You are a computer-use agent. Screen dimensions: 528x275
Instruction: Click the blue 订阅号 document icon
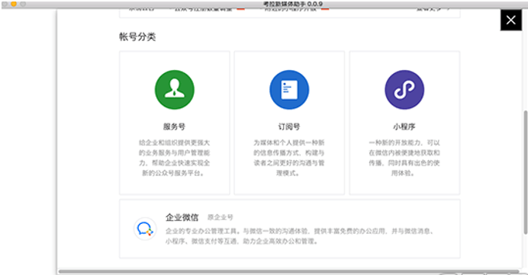(289, 90)
